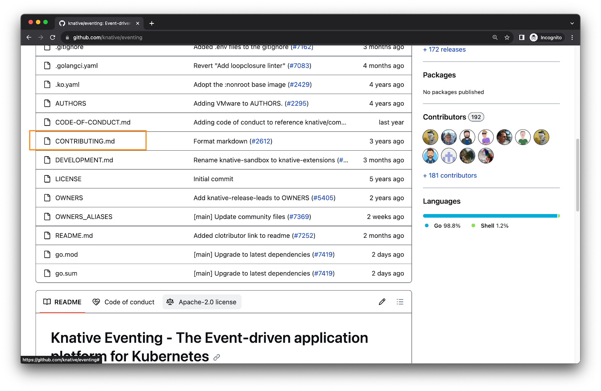
Task: Open the side panel icon
Action: coord(522,38)
